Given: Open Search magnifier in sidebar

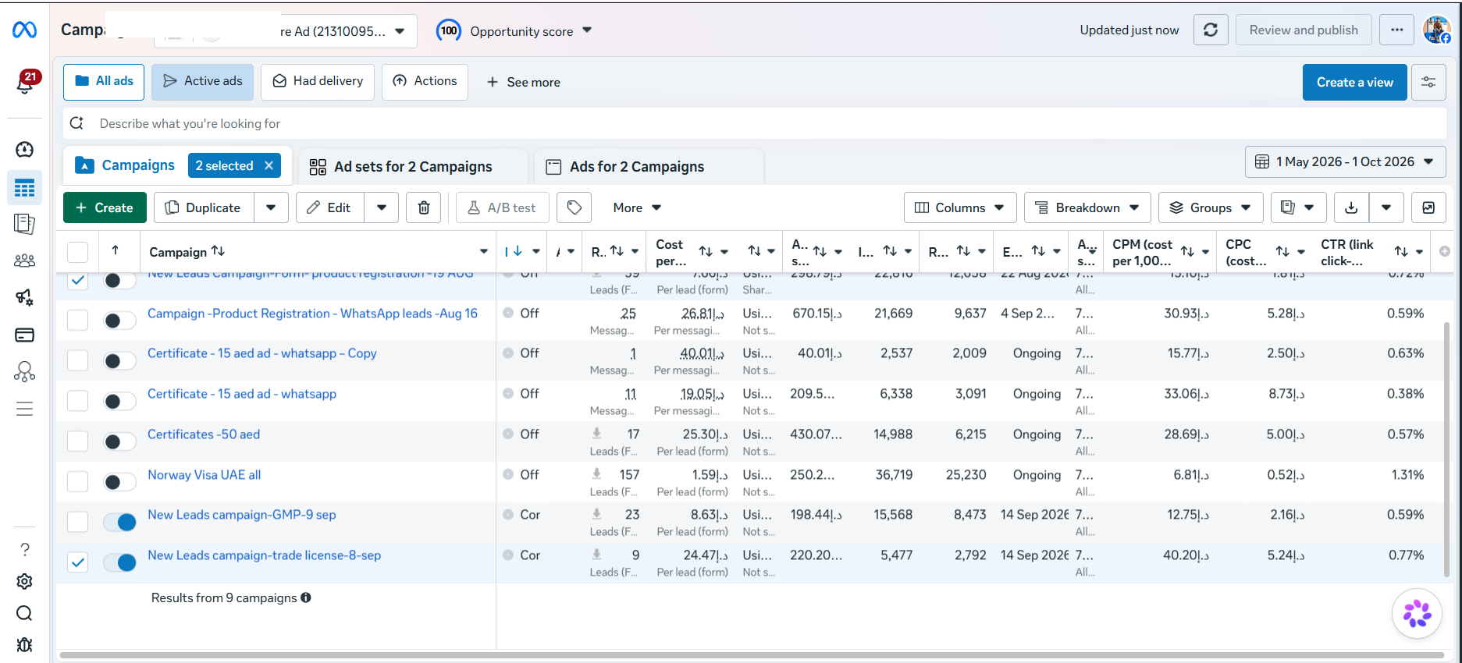Looking at the screenshot, I should (x=24, y=613).
